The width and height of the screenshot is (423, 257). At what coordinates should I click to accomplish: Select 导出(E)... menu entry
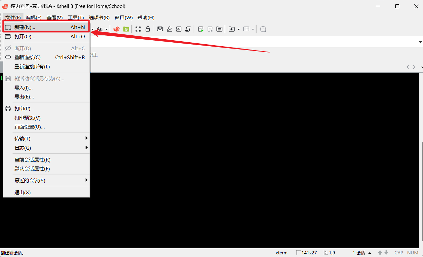click(x=46, y=97)
